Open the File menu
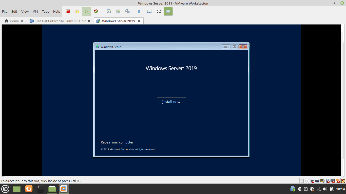This screenshot has width=346, height=194. [5, 11]
